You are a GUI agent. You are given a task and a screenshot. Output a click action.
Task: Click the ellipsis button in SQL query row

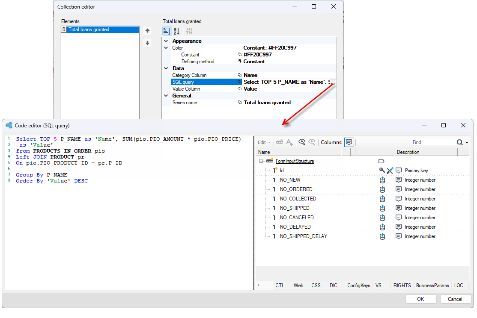click(x=333, y=82)
